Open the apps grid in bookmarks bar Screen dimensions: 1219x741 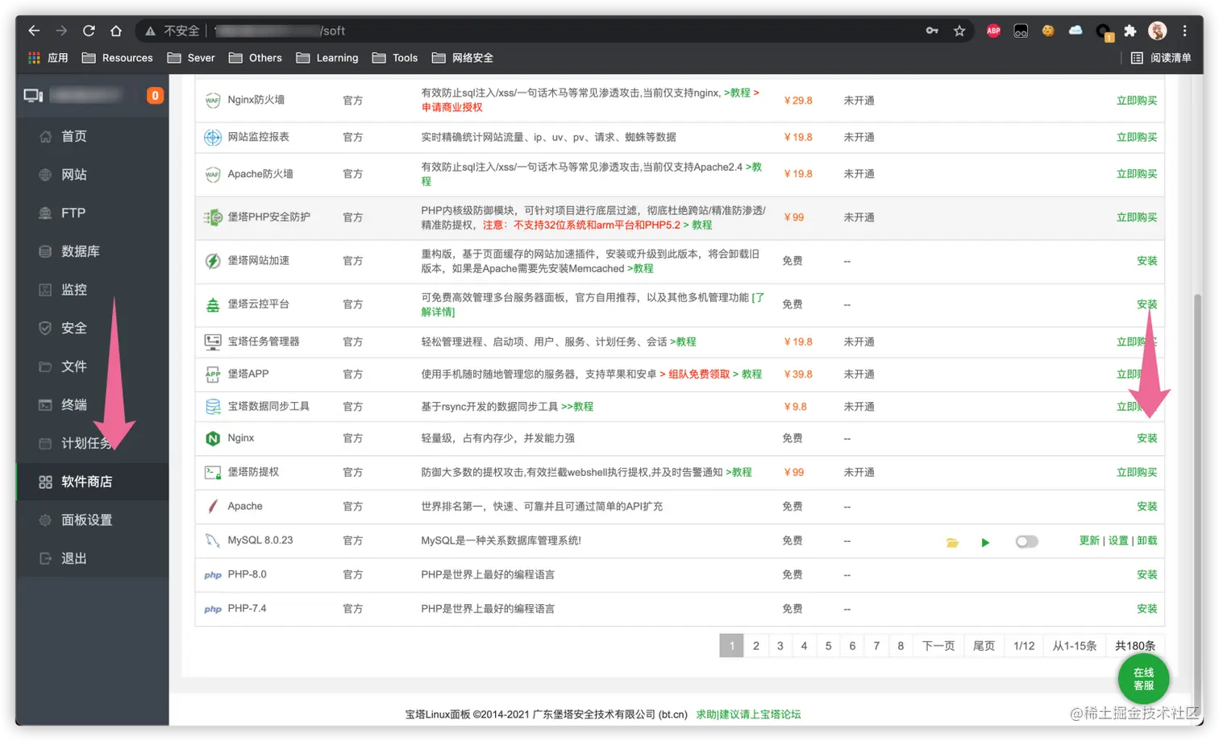click(34, 58)
